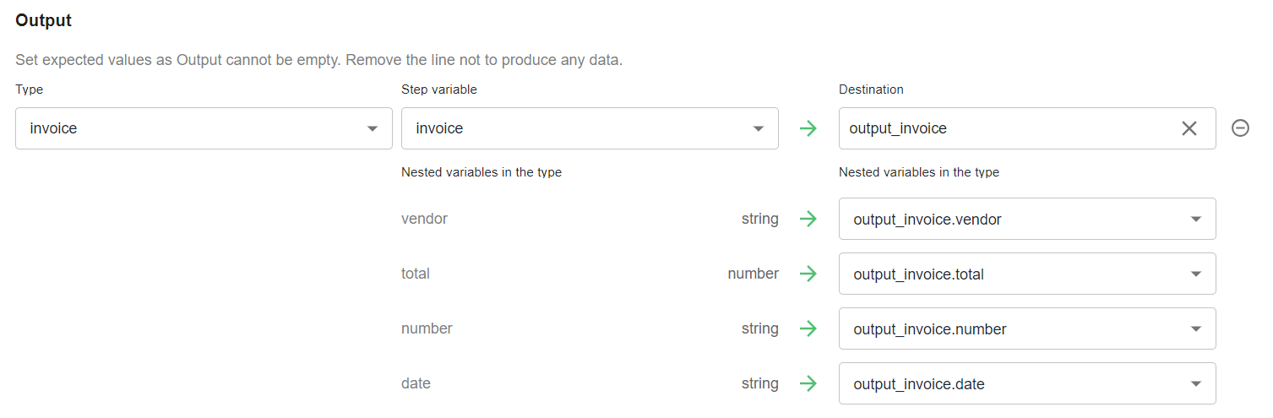
Task: Expand the output_invoice.number dropdown
Action: (1027, 328)
